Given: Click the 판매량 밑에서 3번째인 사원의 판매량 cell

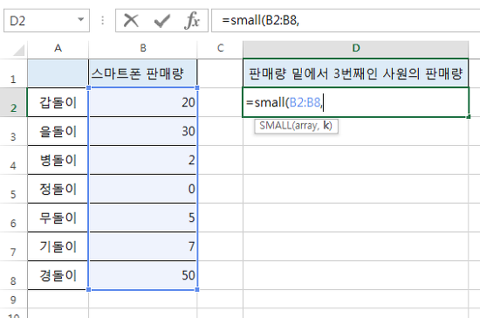Looking at the screenshot, I should pyautogui.click(x=356, y=73).
